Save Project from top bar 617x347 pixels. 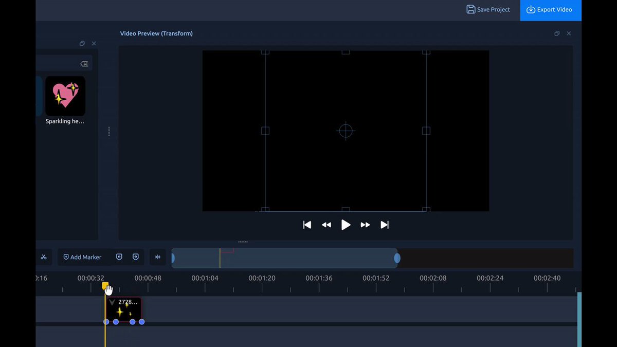coord(488,9)
